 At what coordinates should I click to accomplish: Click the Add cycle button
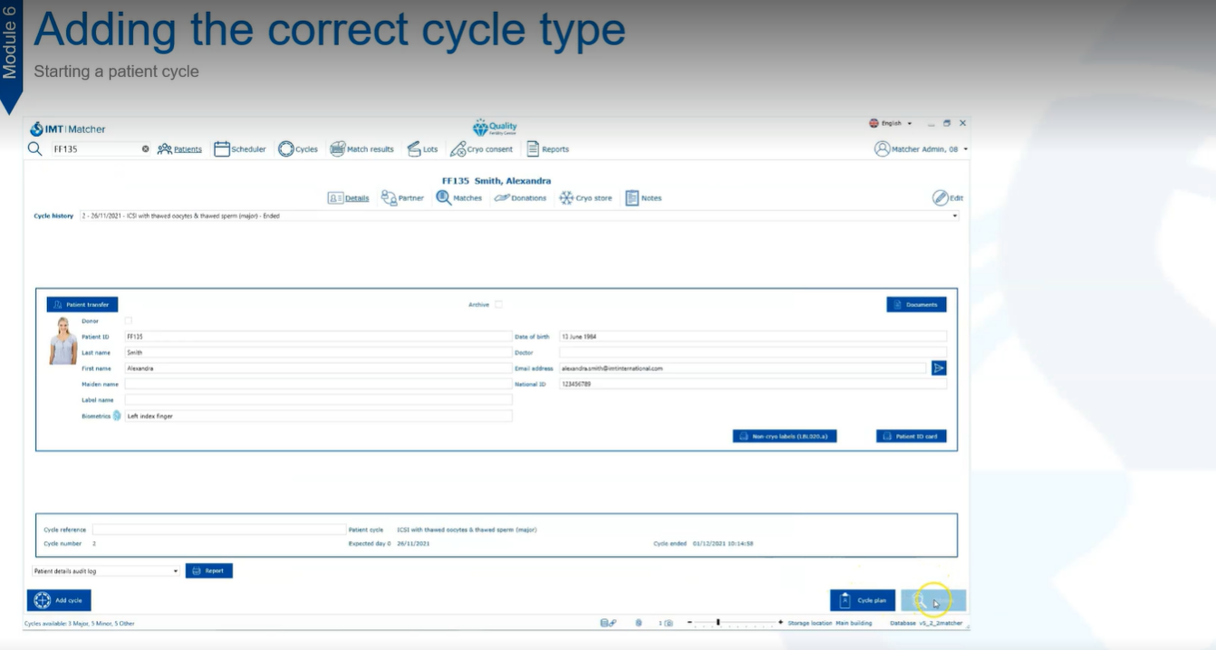[59, 600]
